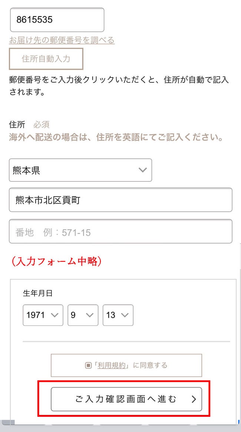Screen dimensions: 241x432
Task: Click the arrow icon on the ご入力確認画面へ進む button
Action: [194, 399]
